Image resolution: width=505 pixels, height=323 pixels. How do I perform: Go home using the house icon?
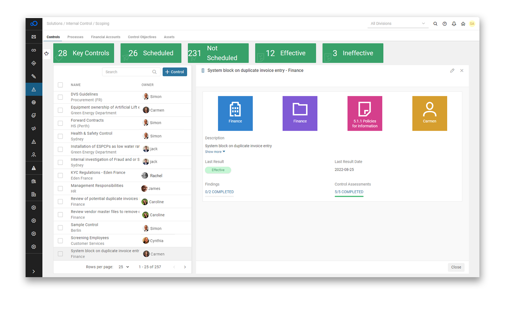pyautogui.click(x=463, y=23)
